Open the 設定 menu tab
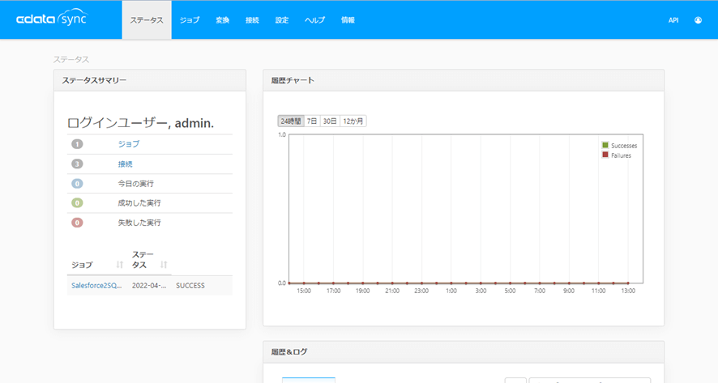This screenshot has width=718, height=383. point(282,20)
